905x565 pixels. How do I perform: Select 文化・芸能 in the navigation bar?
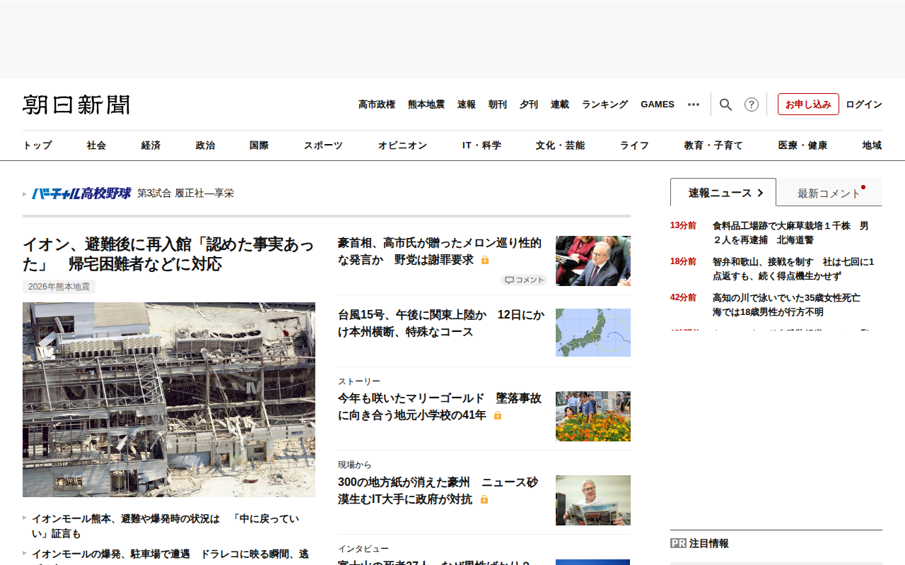pos(561,145)
